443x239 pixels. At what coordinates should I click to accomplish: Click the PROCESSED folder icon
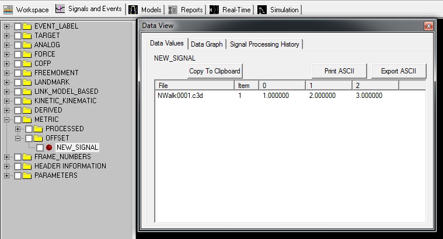pos(38,129)
